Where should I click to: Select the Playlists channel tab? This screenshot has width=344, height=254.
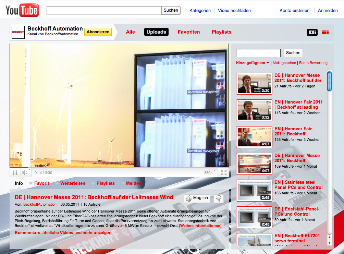[x=221, y=32]
